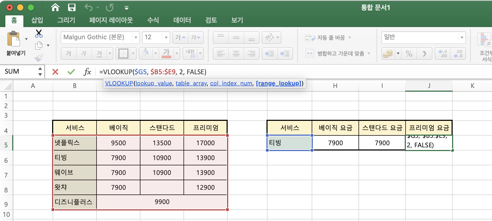Click the Paste clipboard icon

[14, 39]
